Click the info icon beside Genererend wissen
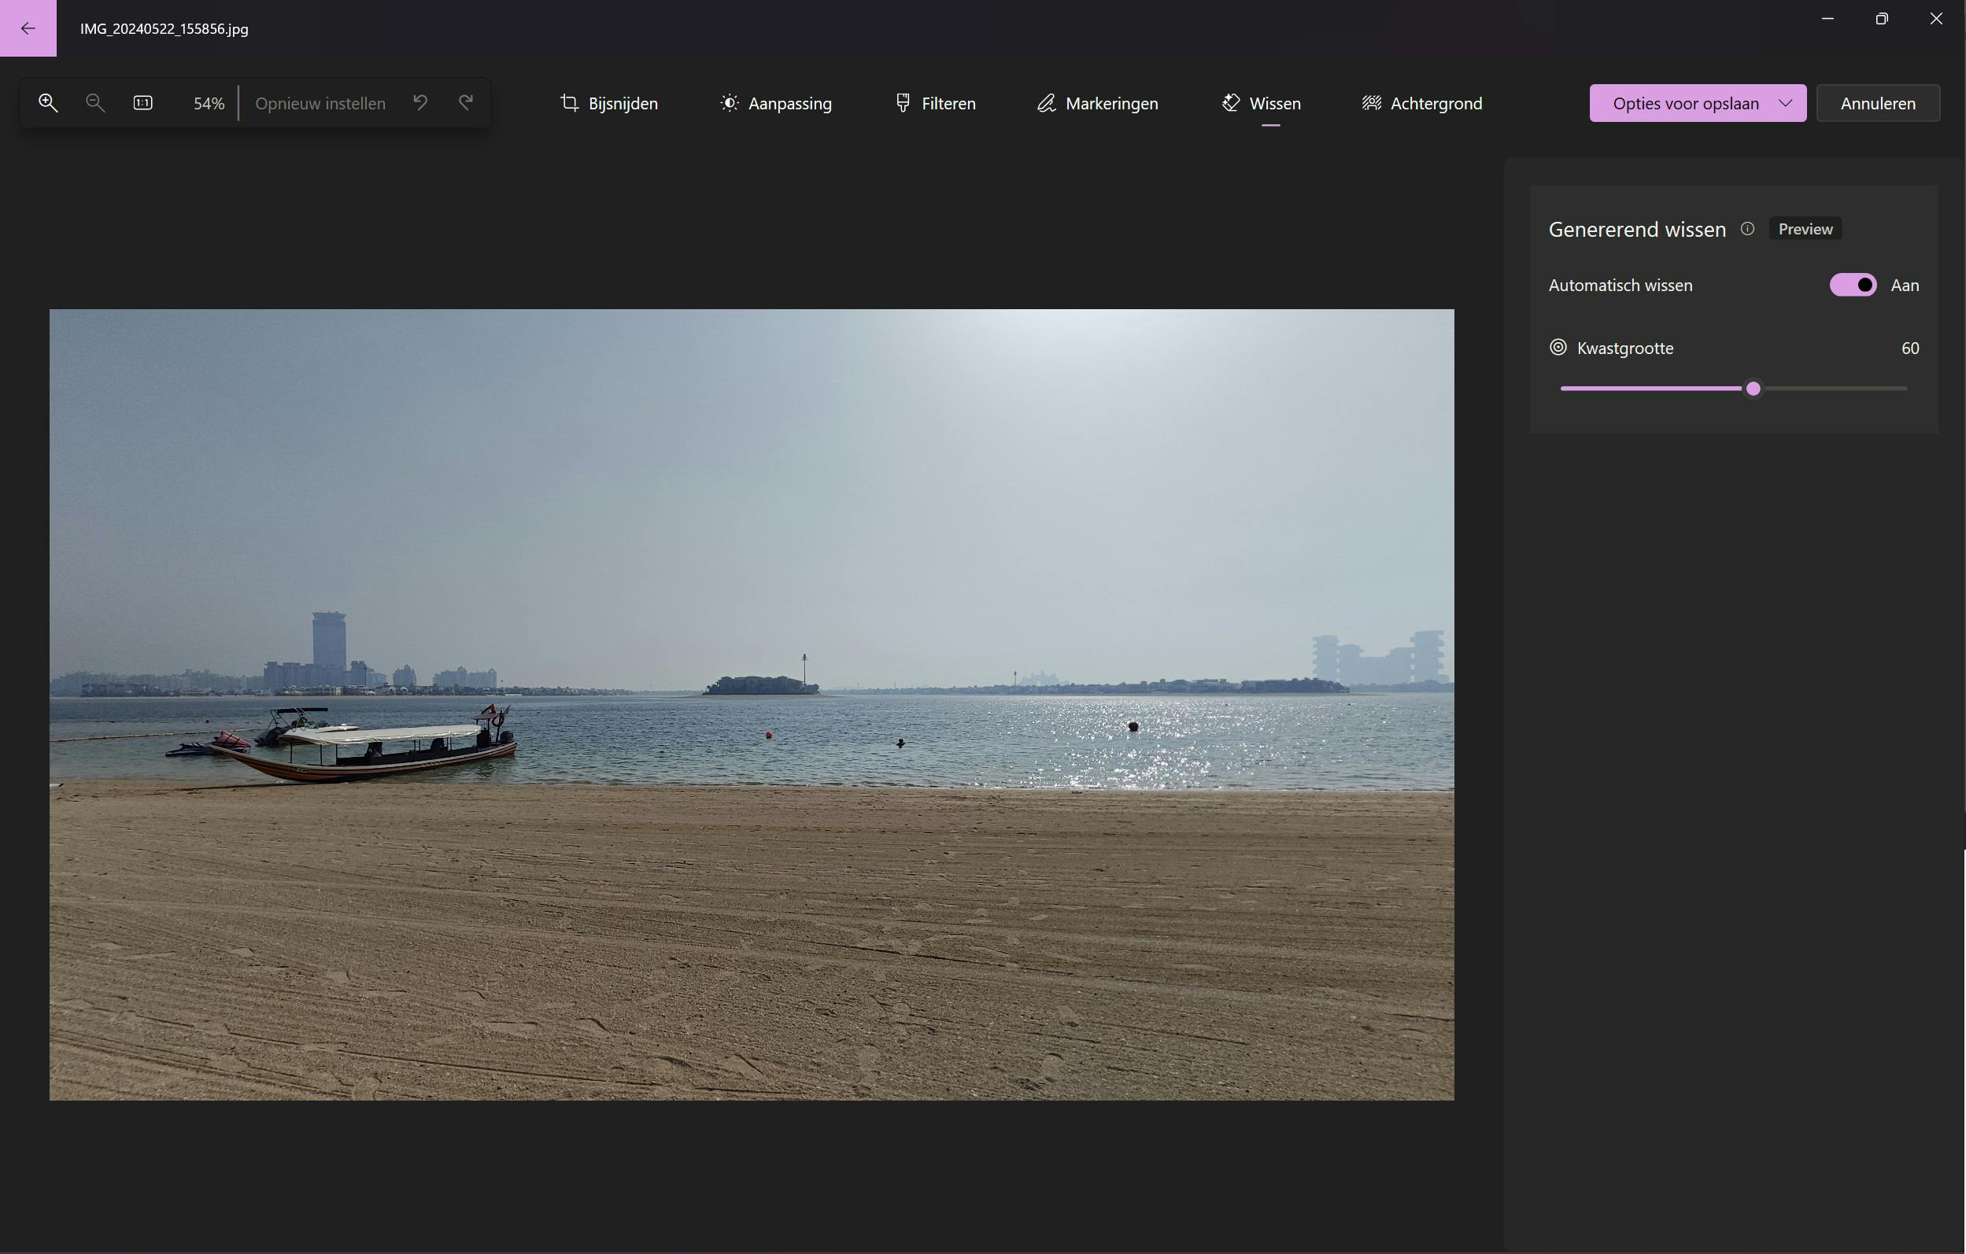The width and height of the screenshot is (1966, 1254). pos(1747,229)
